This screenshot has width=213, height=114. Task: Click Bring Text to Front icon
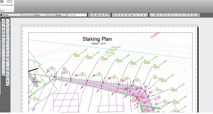[105, 15]
